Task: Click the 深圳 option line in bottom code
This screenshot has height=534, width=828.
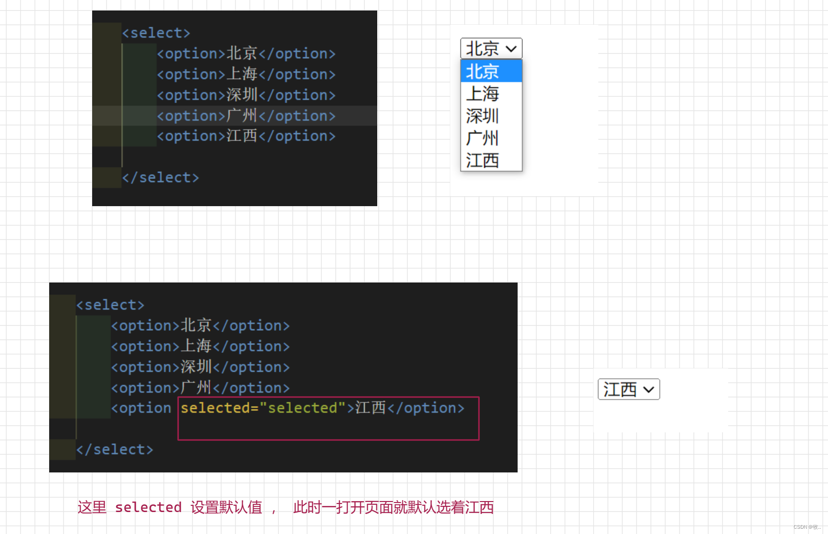Action: pos(201,367)
